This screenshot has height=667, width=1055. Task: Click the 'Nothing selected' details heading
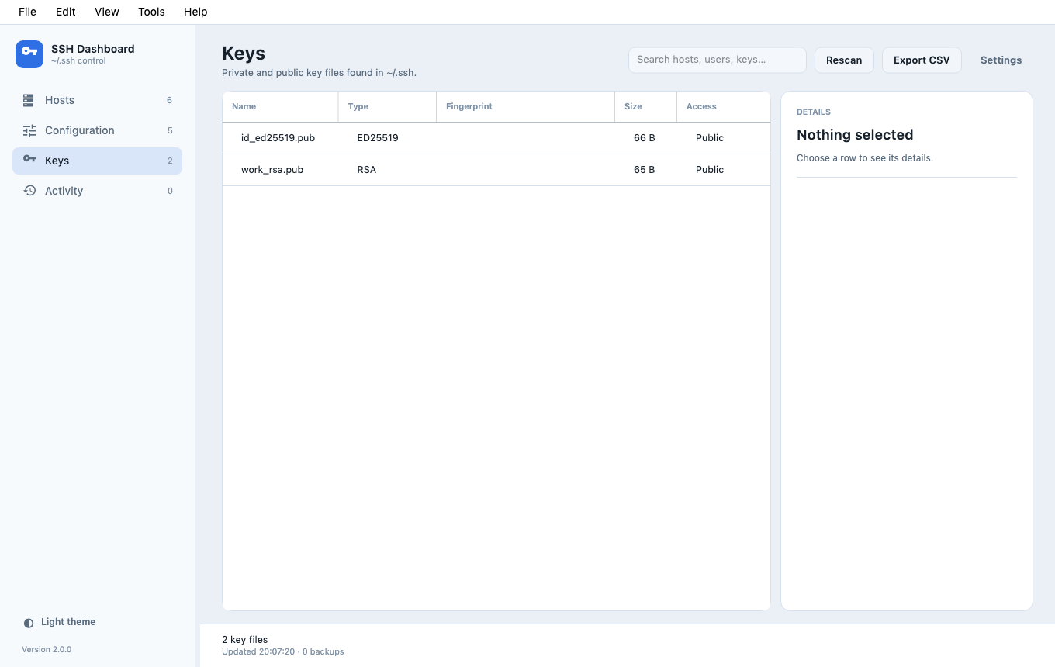point(855,135)
